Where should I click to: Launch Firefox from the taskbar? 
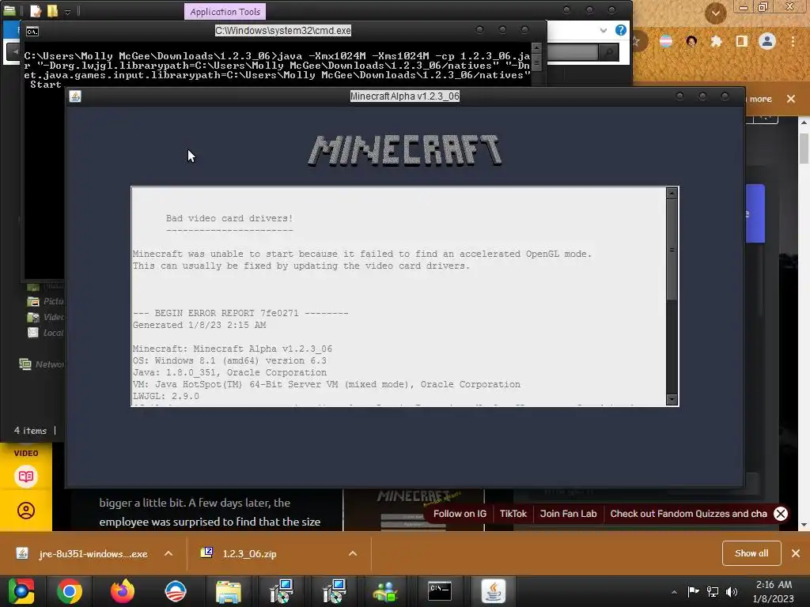point(123,591)
